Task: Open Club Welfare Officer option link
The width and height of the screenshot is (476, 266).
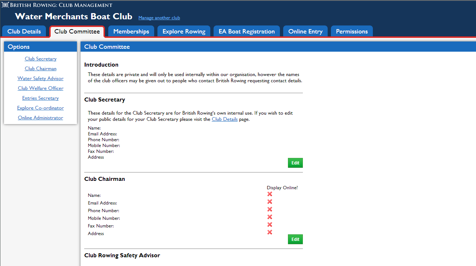Action: 40,88
